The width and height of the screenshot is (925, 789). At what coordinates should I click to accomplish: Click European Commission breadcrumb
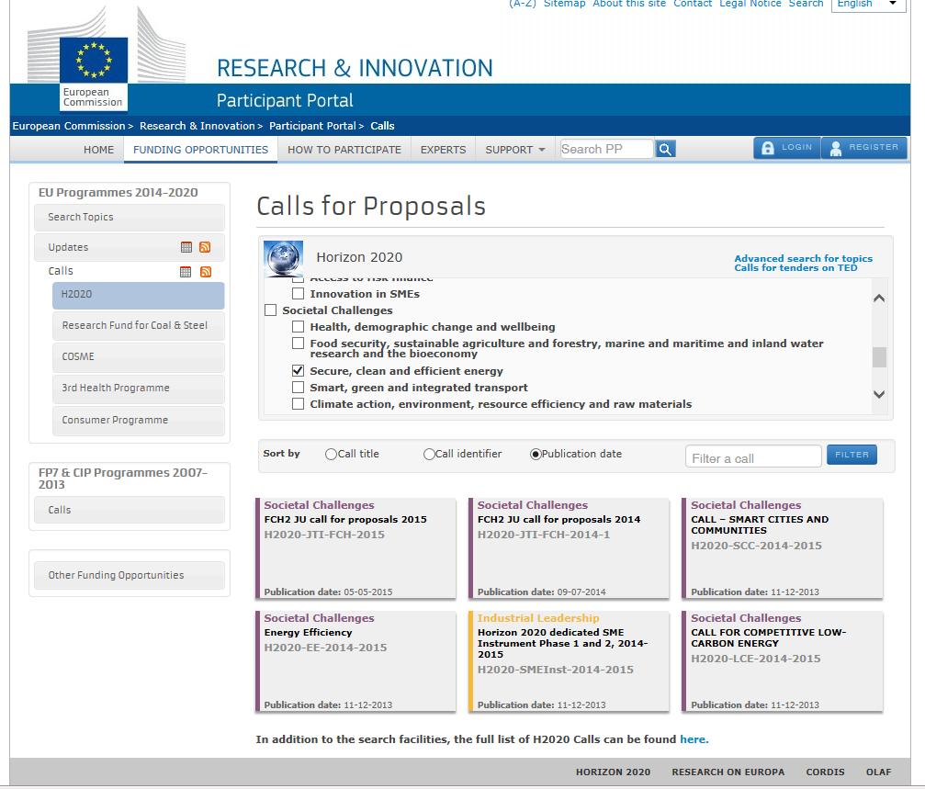pos(68,126)
